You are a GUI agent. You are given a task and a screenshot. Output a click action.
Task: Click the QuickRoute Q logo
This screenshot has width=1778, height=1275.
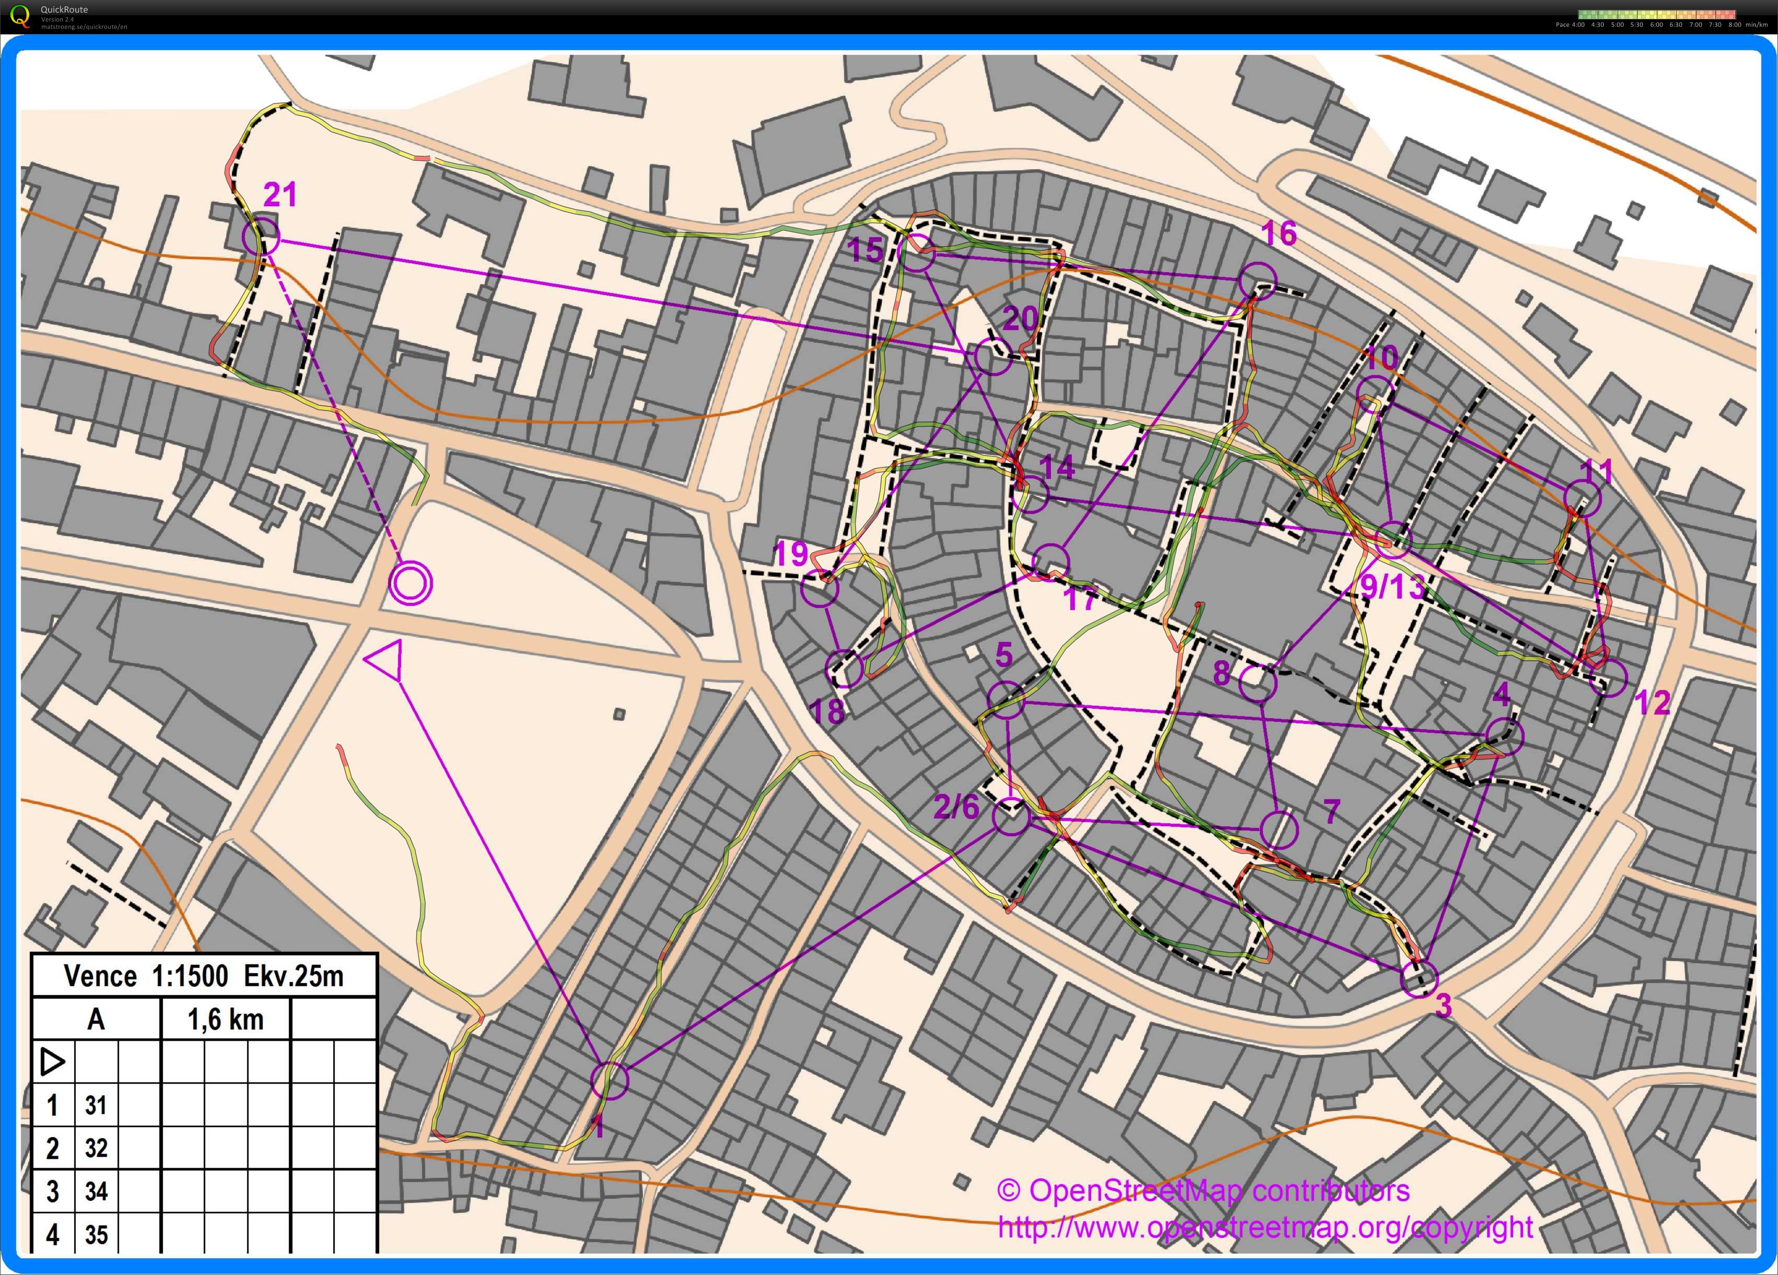[x=20, y=16]
